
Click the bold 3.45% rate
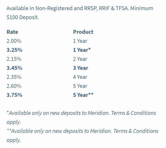14,68
